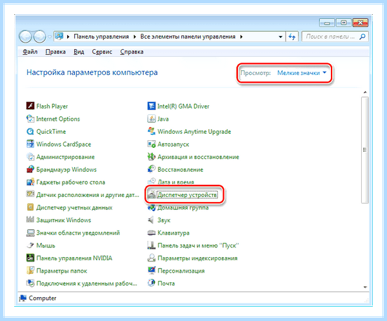Expand arrow before Панель управления breadcrumb

pyautogui.click(x=68, y=37)
